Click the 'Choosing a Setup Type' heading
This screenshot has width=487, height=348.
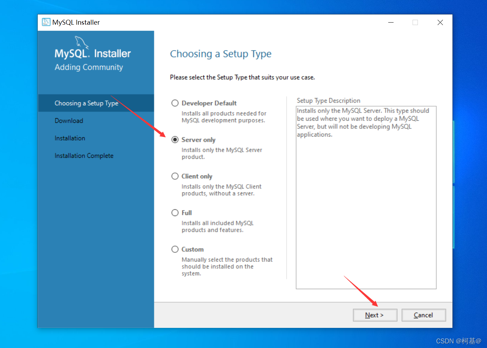click(x=221, y=54)
